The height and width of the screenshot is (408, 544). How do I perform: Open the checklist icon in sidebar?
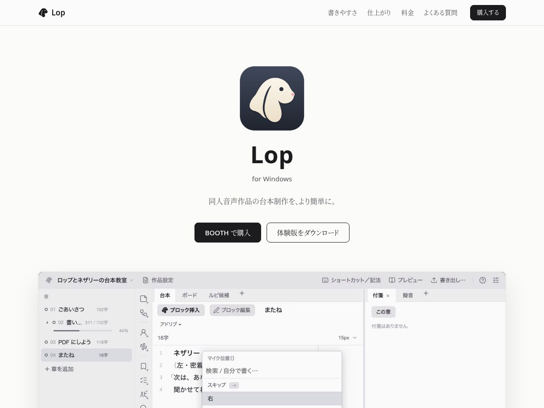click(144, 380)
